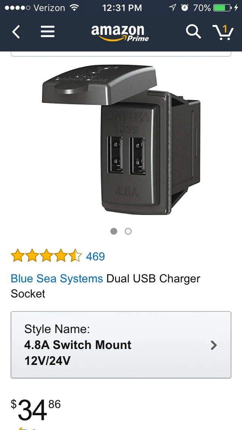Tap the back arrow icon
Screen dimensions: 242x430
point(16,32)
